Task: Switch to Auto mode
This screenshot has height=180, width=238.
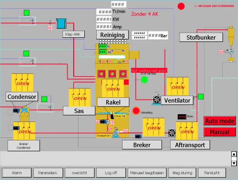Action: 220,121
